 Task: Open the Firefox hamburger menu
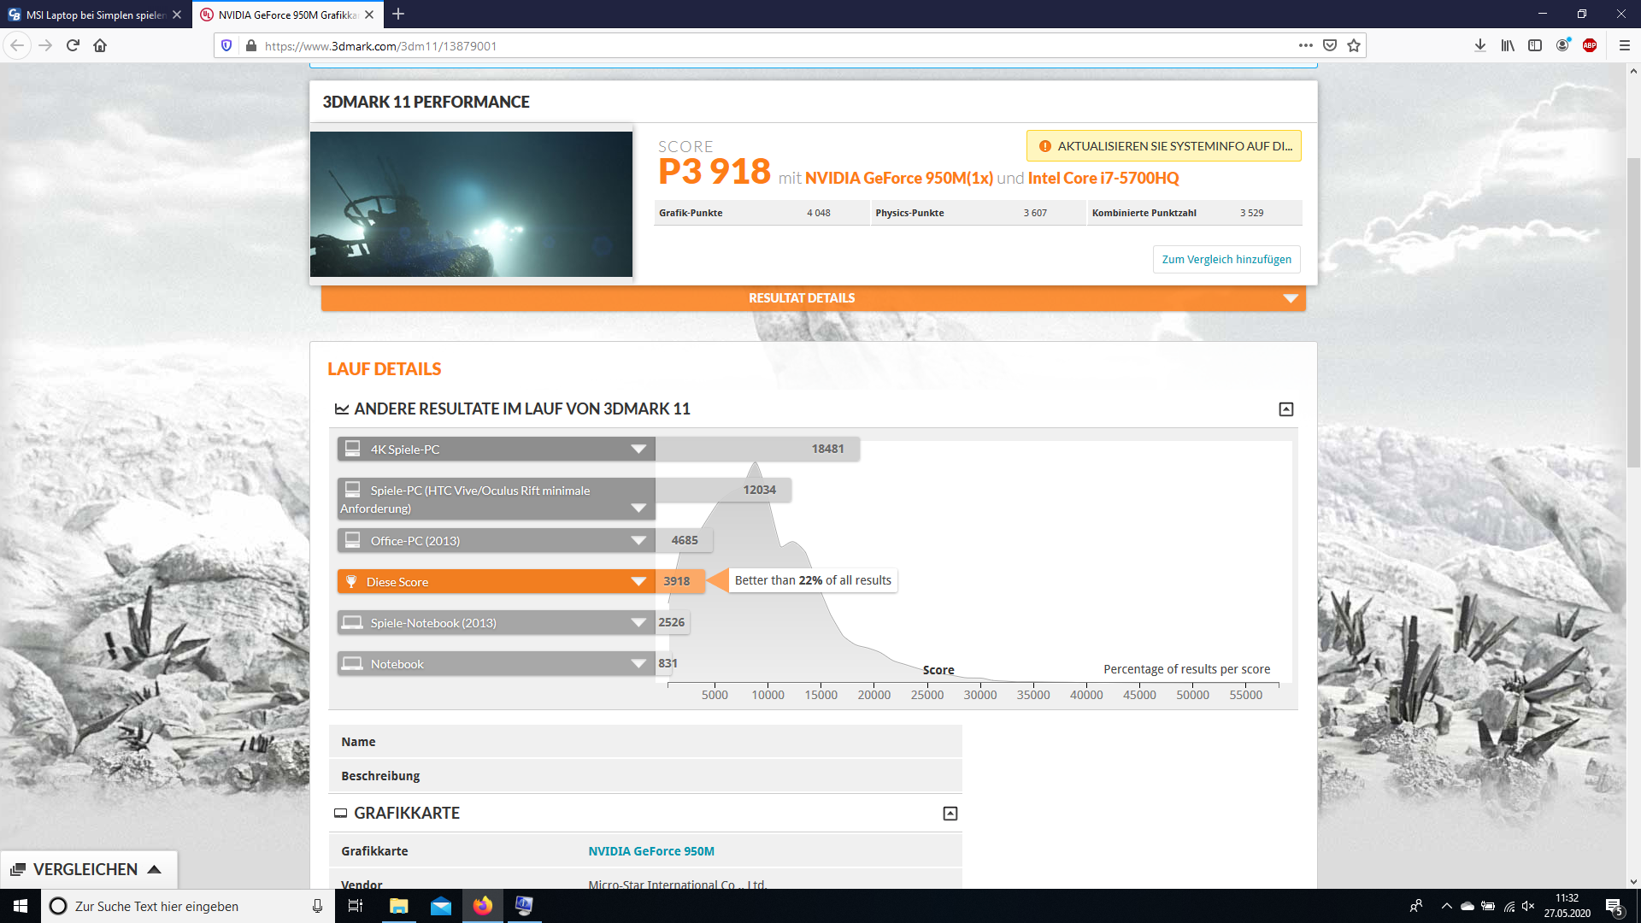pos(1625,46)
